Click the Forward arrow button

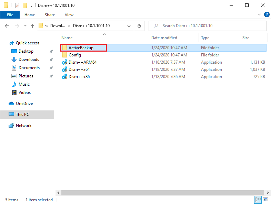pos(17,26)
